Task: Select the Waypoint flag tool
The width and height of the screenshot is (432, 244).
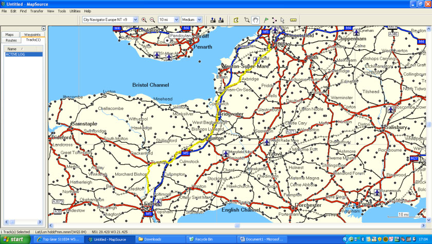Action: pos(266,20)
